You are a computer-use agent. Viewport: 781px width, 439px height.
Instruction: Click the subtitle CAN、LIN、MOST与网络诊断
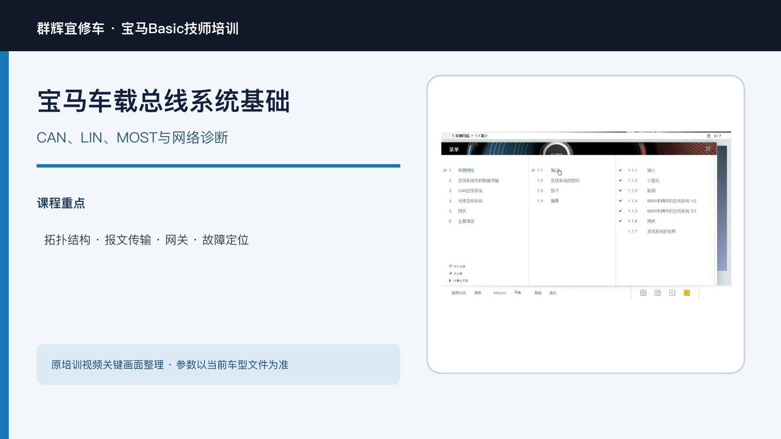coord(132,138)
